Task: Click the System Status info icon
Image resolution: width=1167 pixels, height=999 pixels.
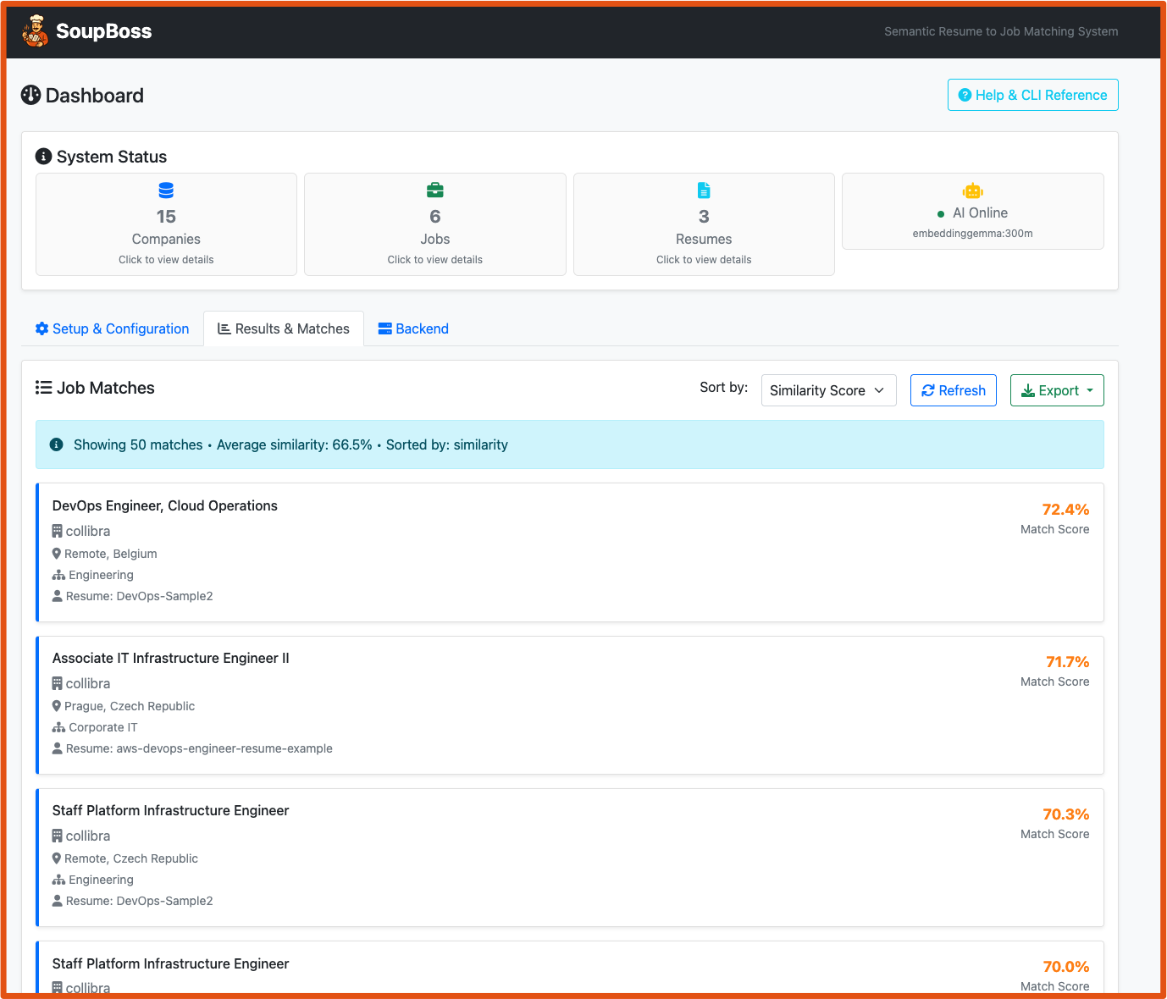Action: [43, 157]
